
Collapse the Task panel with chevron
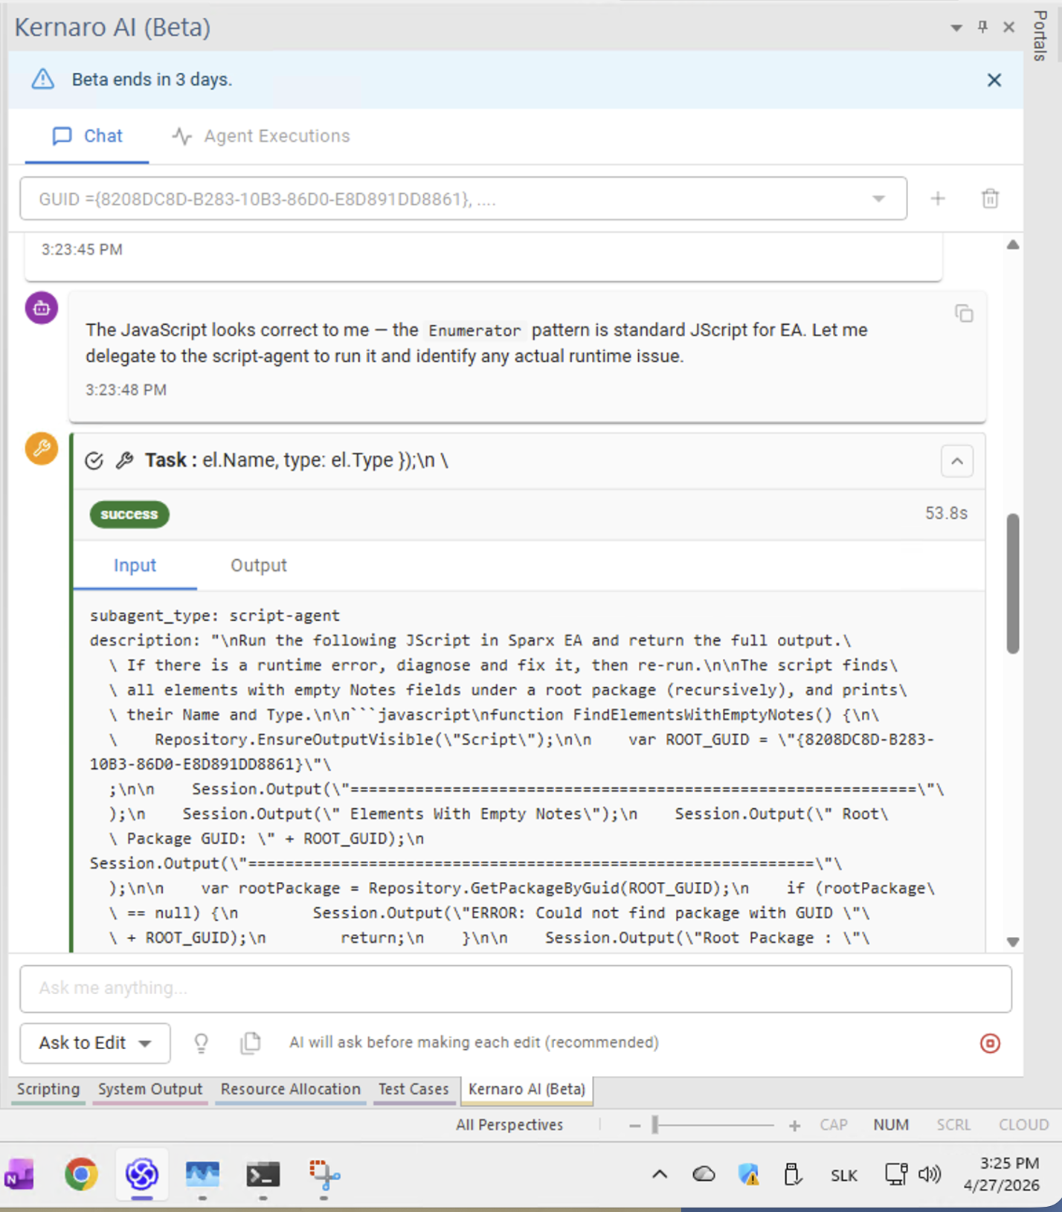(x=956, y=461)
